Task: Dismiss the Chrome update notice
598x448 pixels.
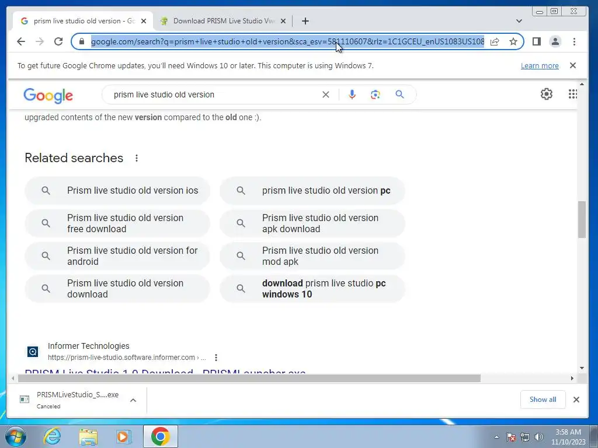Action: (573, 65)
